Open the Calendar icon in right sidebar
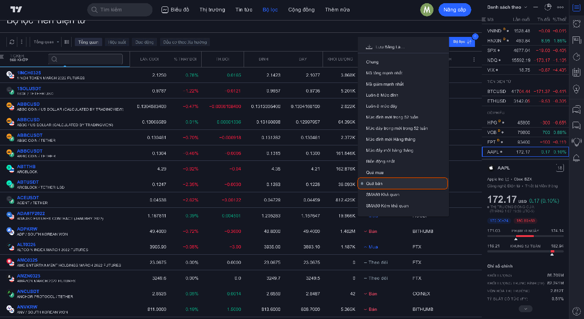Viewport: 584px width, 319px height. pyautogui.click(x=577, y=72)
